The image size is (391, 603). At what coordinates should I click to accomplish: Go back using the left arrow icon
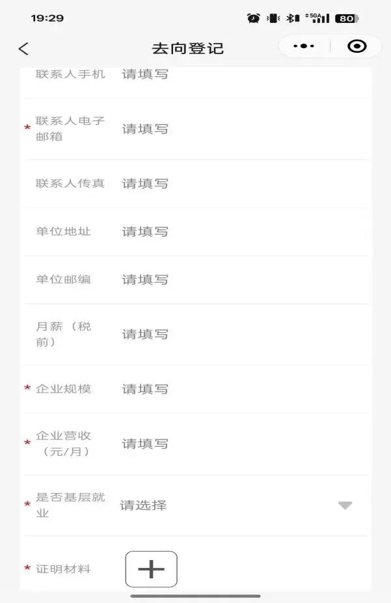[x=23, y=49]
